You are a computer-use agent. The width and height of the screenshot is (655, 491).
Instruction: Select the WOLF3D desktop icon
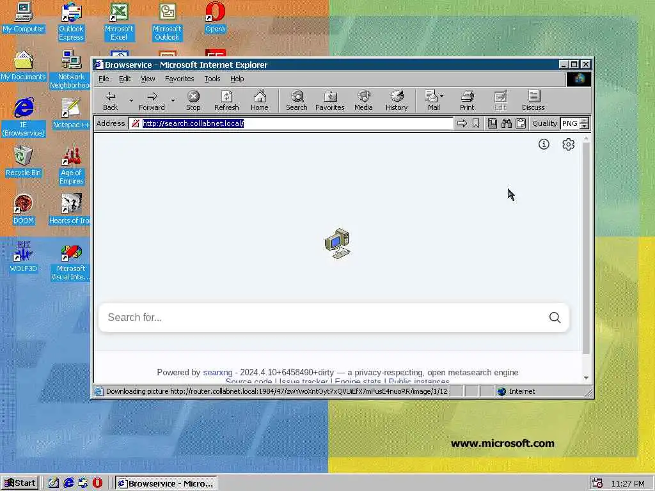pos(23,258)
